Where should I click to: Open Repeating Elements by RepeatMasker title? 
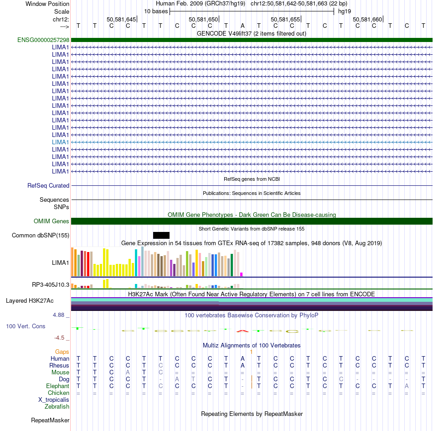tap(252, 414)
